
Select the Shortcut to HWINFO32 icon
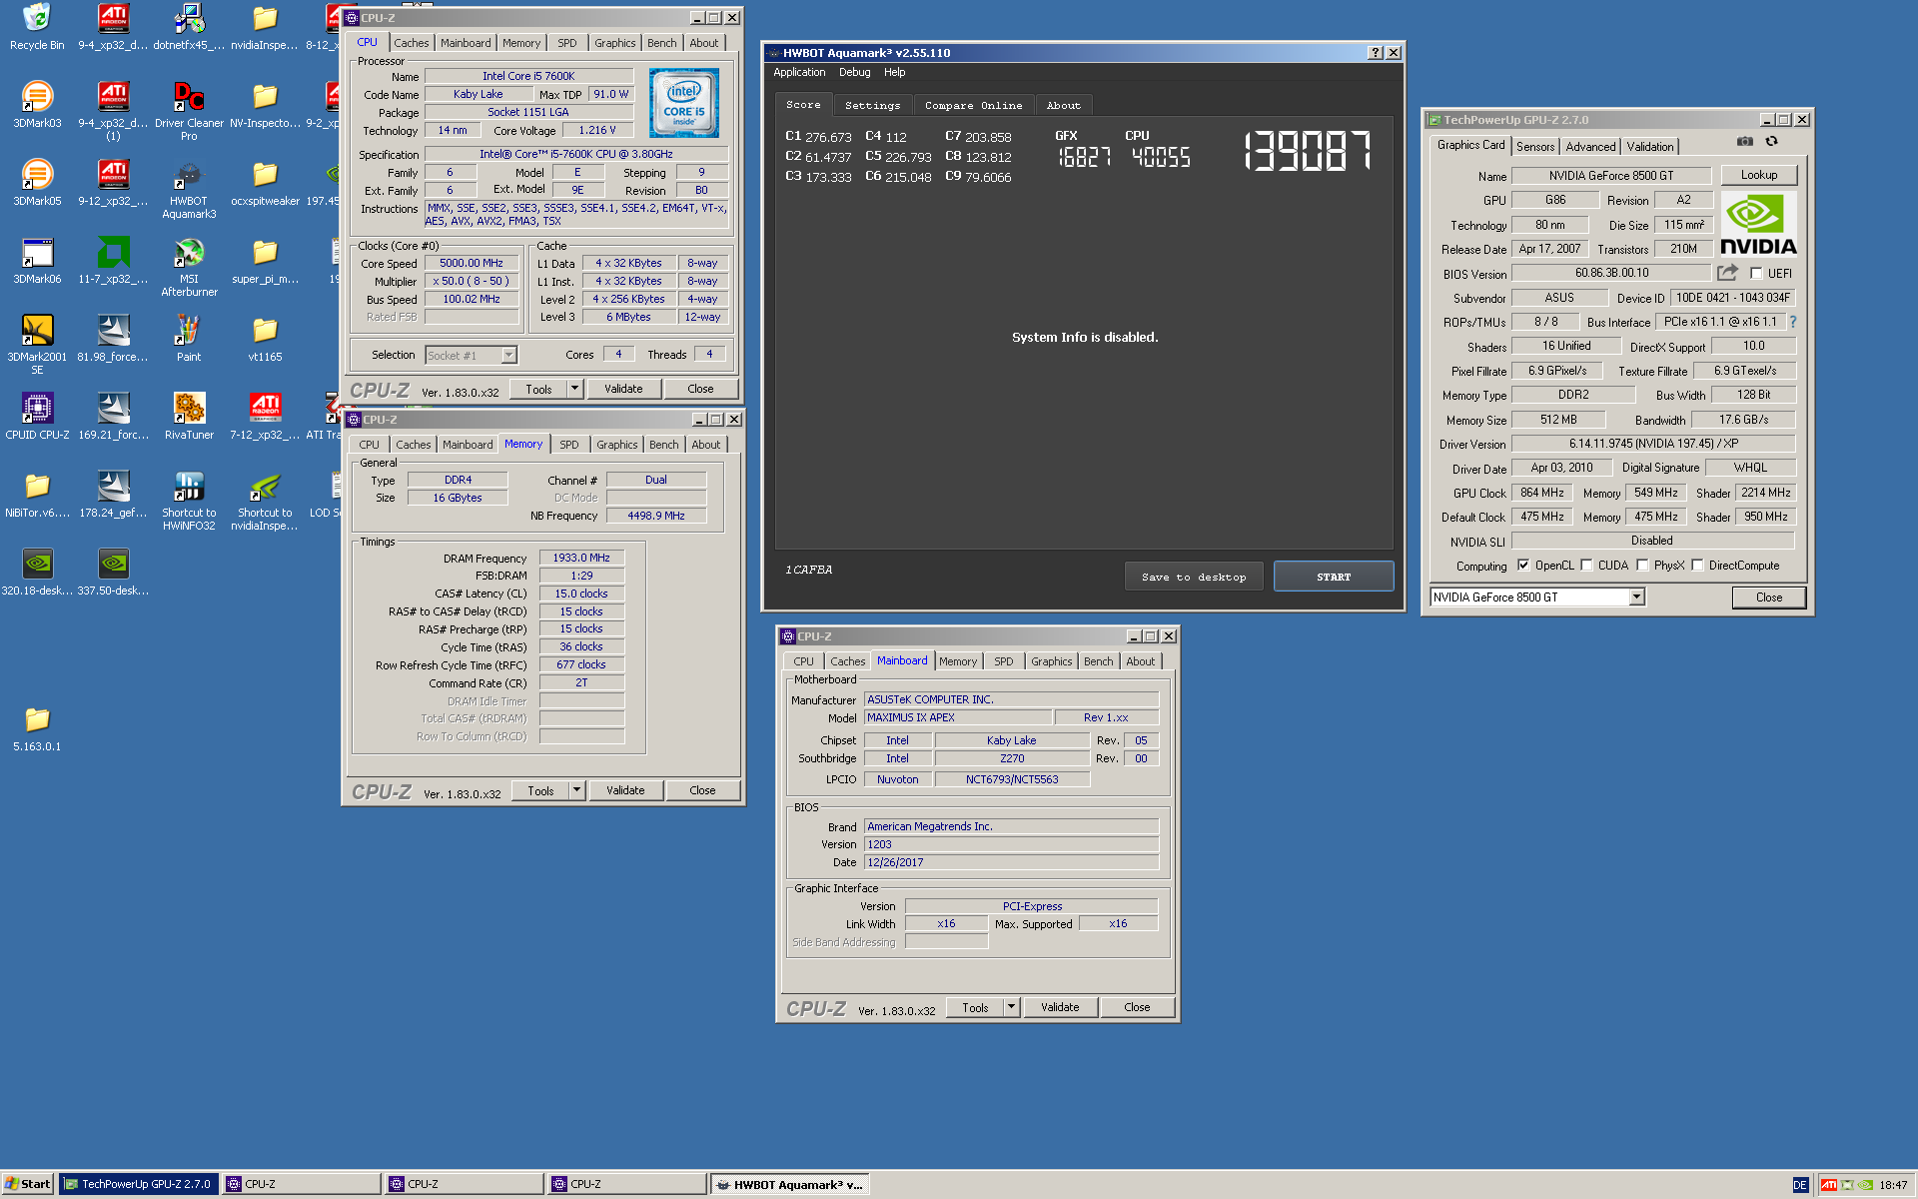[189, 500]
